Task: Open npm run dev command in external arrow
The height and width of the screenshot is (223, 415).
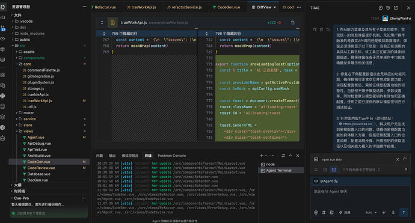Action: click(406, 170)
